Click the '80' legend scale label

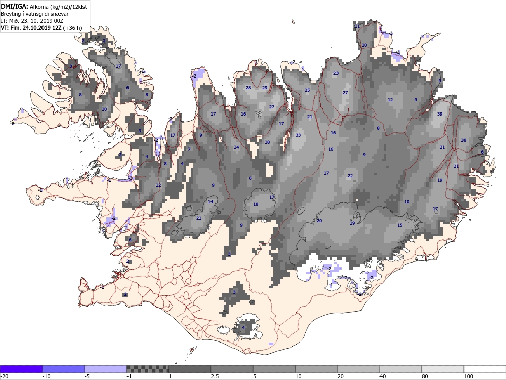point(426,376)
